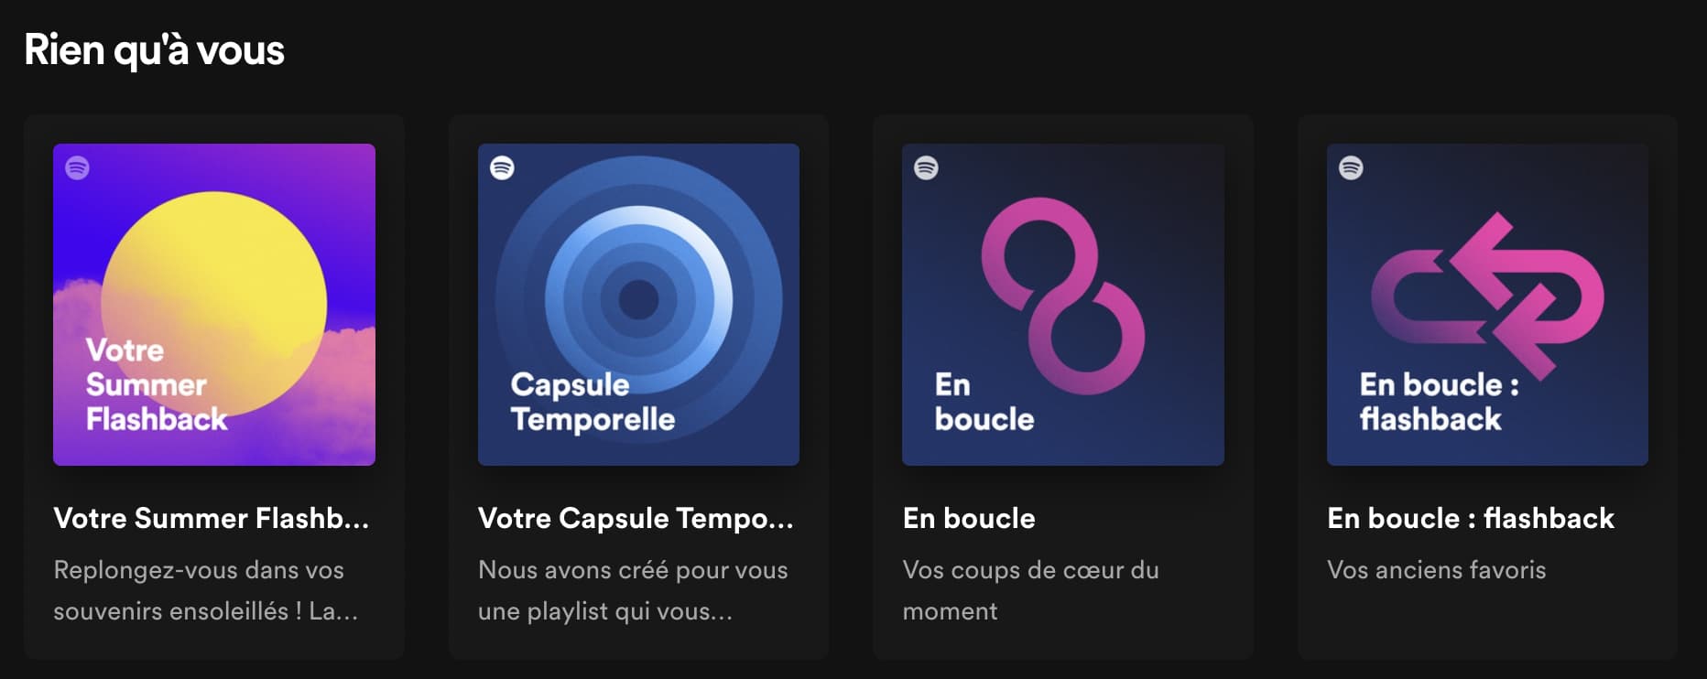Click the 'En boucle' playlist title
Screen dimensions: 1707x679
[x=969, y=518]
